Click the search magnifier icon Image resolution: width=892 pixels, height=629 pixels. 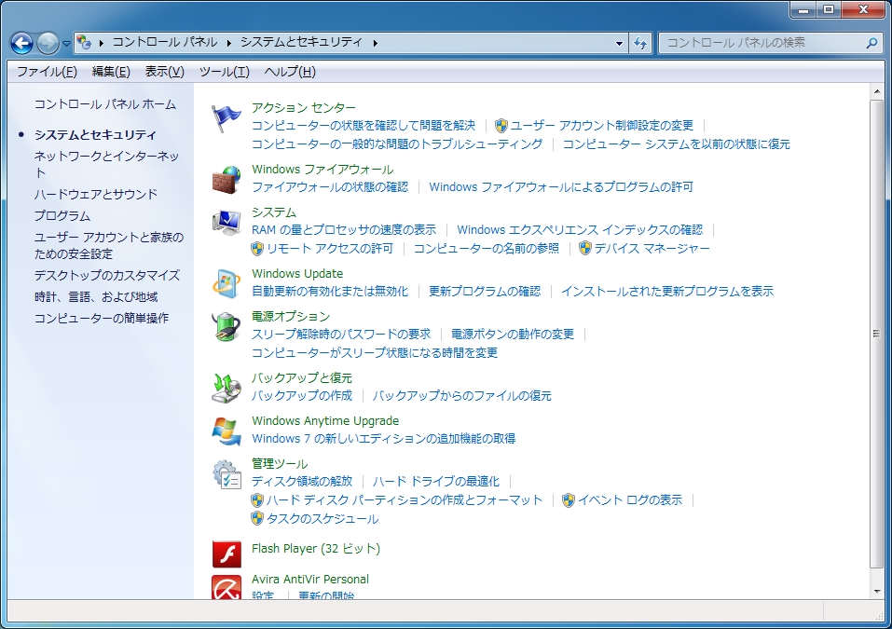tap(871, 43)
